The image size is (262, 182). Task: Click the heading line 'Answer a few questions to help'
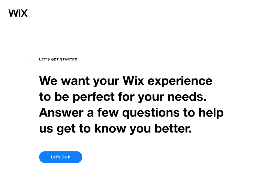131,113
